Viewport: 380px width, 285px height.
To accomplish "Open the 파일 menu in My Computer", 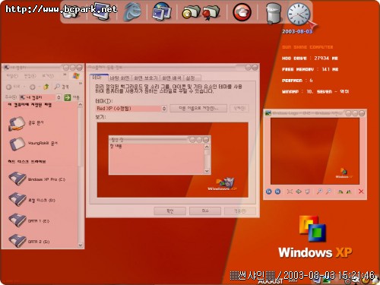I will tap(12, 76).
